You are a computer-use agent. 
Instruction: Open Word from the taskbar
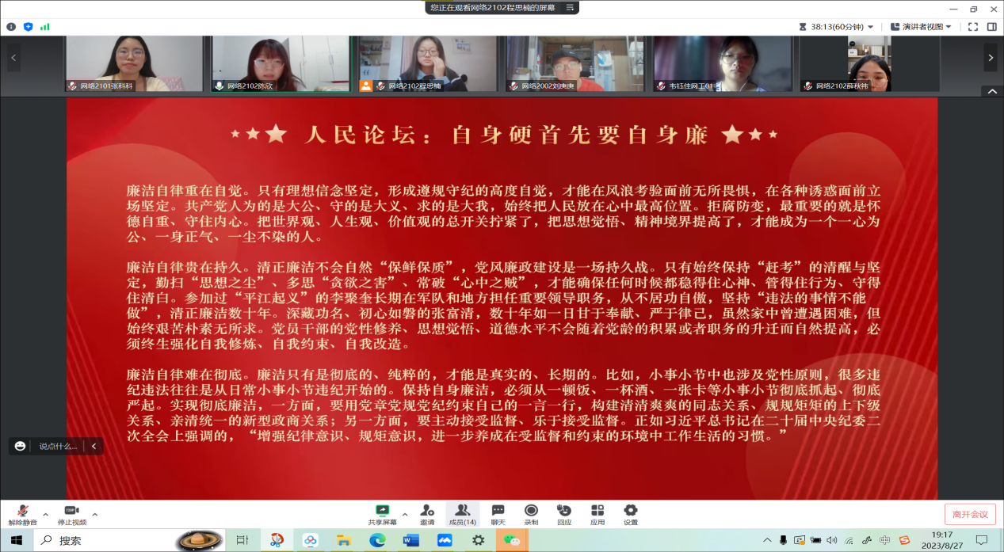tap(410, 540)
